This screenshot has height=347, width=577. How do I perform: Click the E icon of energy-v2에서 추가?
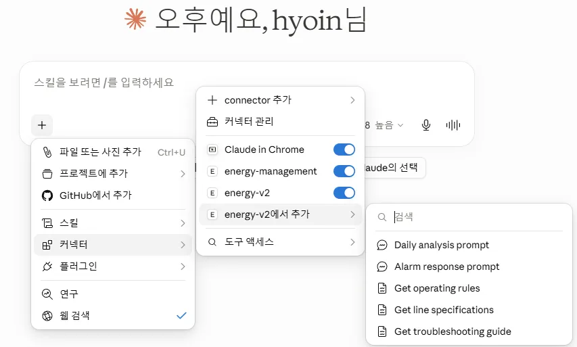click(x=212, y=214)
